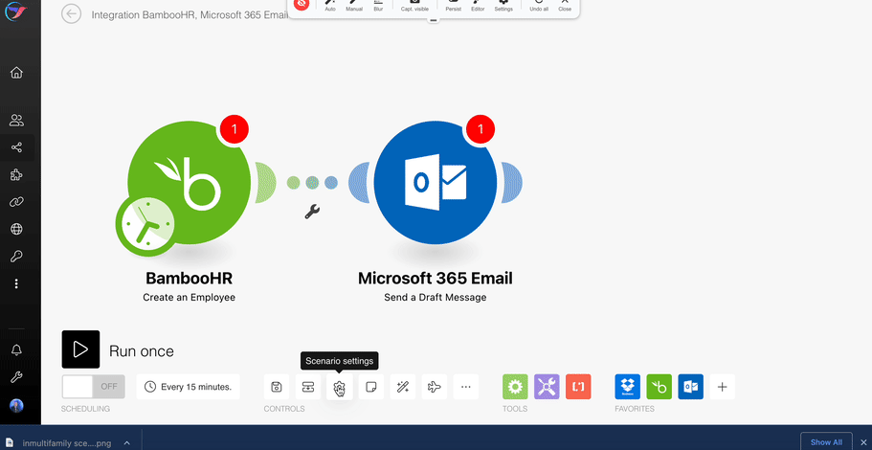Select Auto in capture toolbar
The width and height of the screenshot is (872, 450).
[x=330, y=6]
